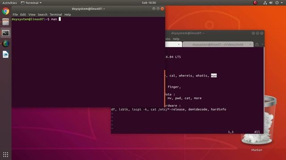Open Help menu in back terminal

pyautogui.click(x=176, y=39)
